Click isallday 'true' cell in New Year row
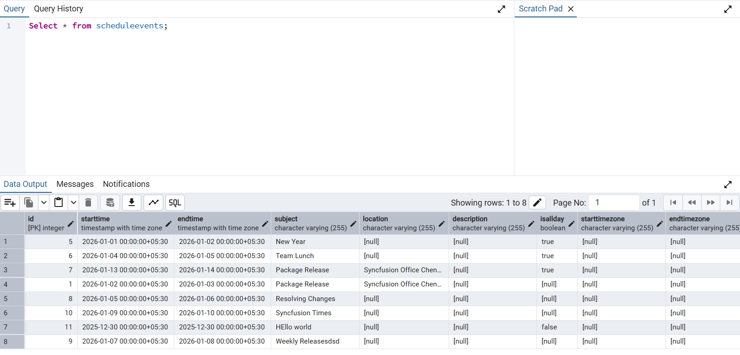The image size is (740, 355). point(557,242)
